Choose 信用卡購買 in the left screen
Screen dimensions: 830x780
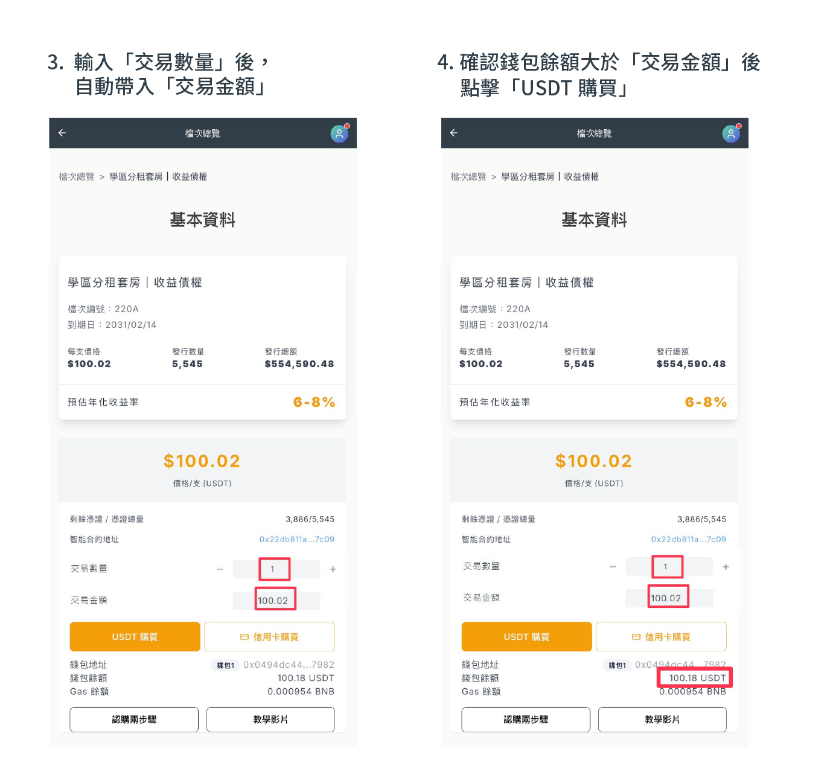(269, 637)
